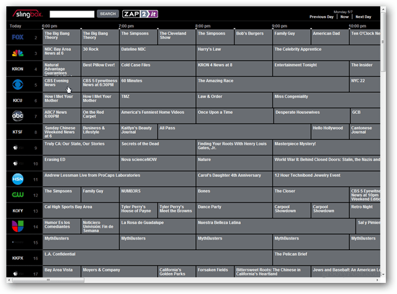Go to Next Day listings

pyautogui.click(x=364, y=17)
